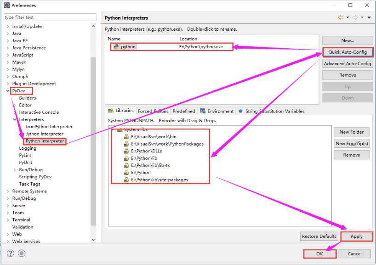The height and width of the screenshot is (265, 376).
Task: Click the icon beside E:\Python\DLLs
Action: (x=126, y=151)
